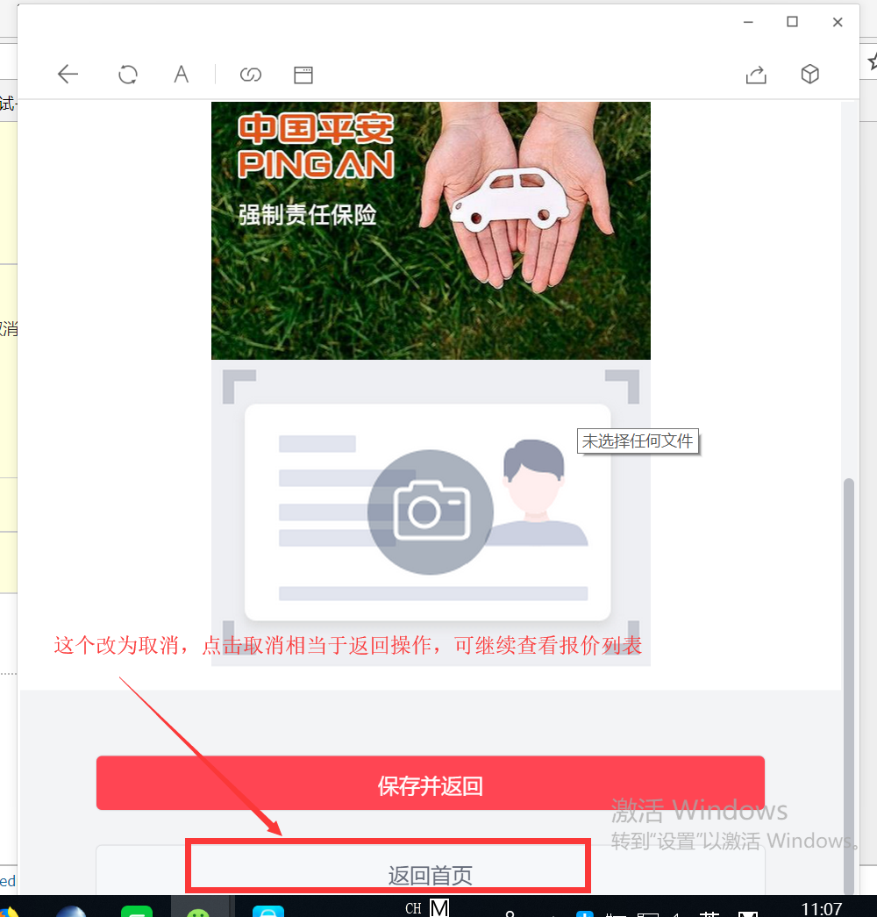Open the Ping An compulsory insurance banner image
877x917 pixels.
pos(431,231)
